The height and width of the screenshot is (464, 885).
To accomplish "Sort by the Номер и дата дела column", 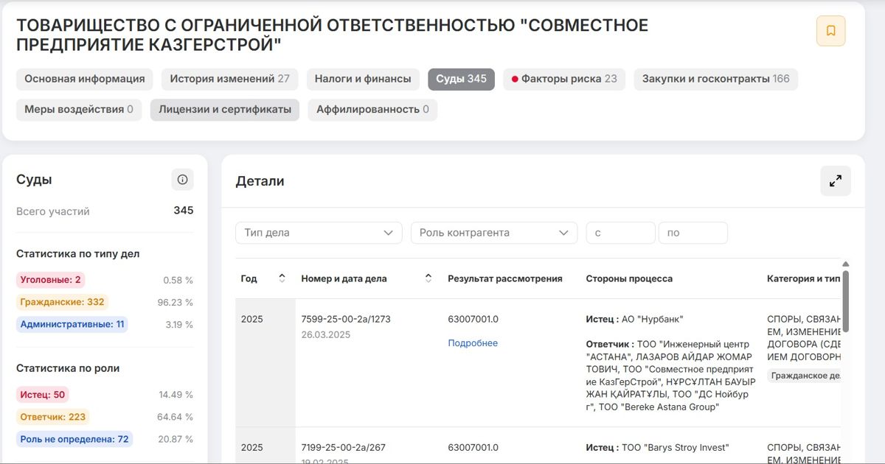I will pos(428,278).
